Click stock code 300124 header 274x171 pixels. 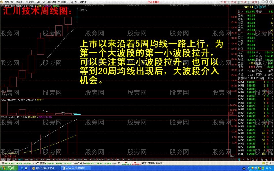[x=248, y=7]
